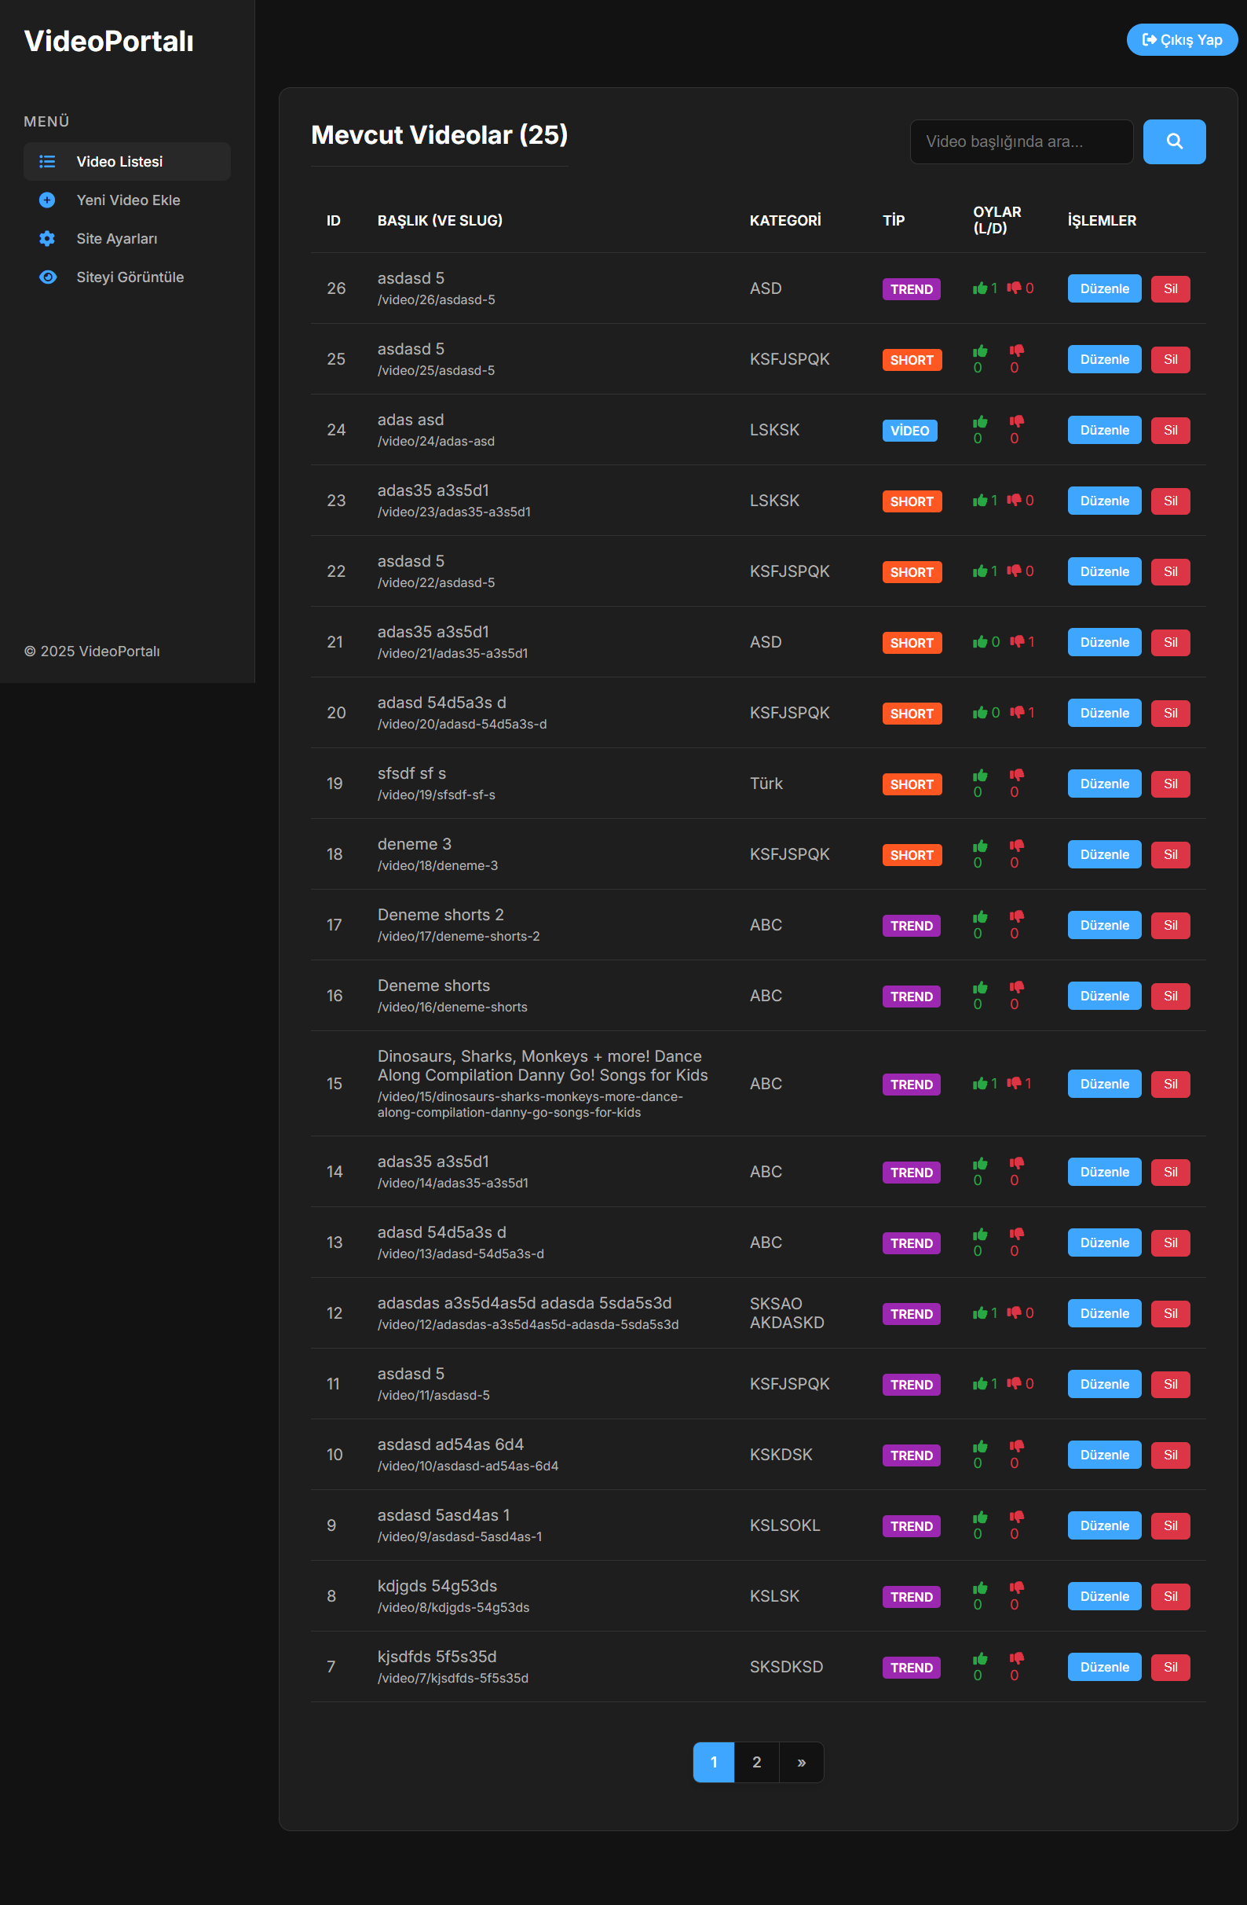Click the magnifier search button

1173,141
